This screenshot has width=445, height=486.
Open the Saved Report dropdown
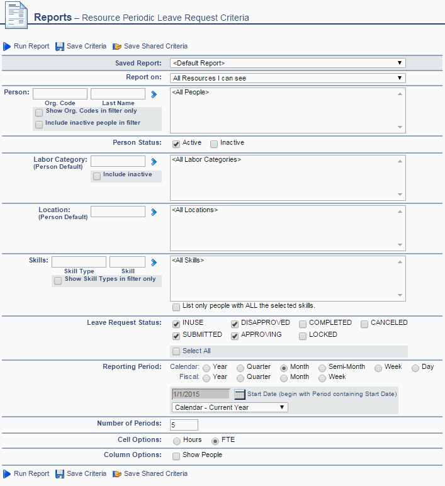tap(288, 63)
